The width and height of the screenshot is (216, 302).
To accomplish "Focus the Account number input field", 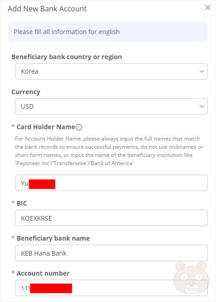I will click(x=111, y=288).
